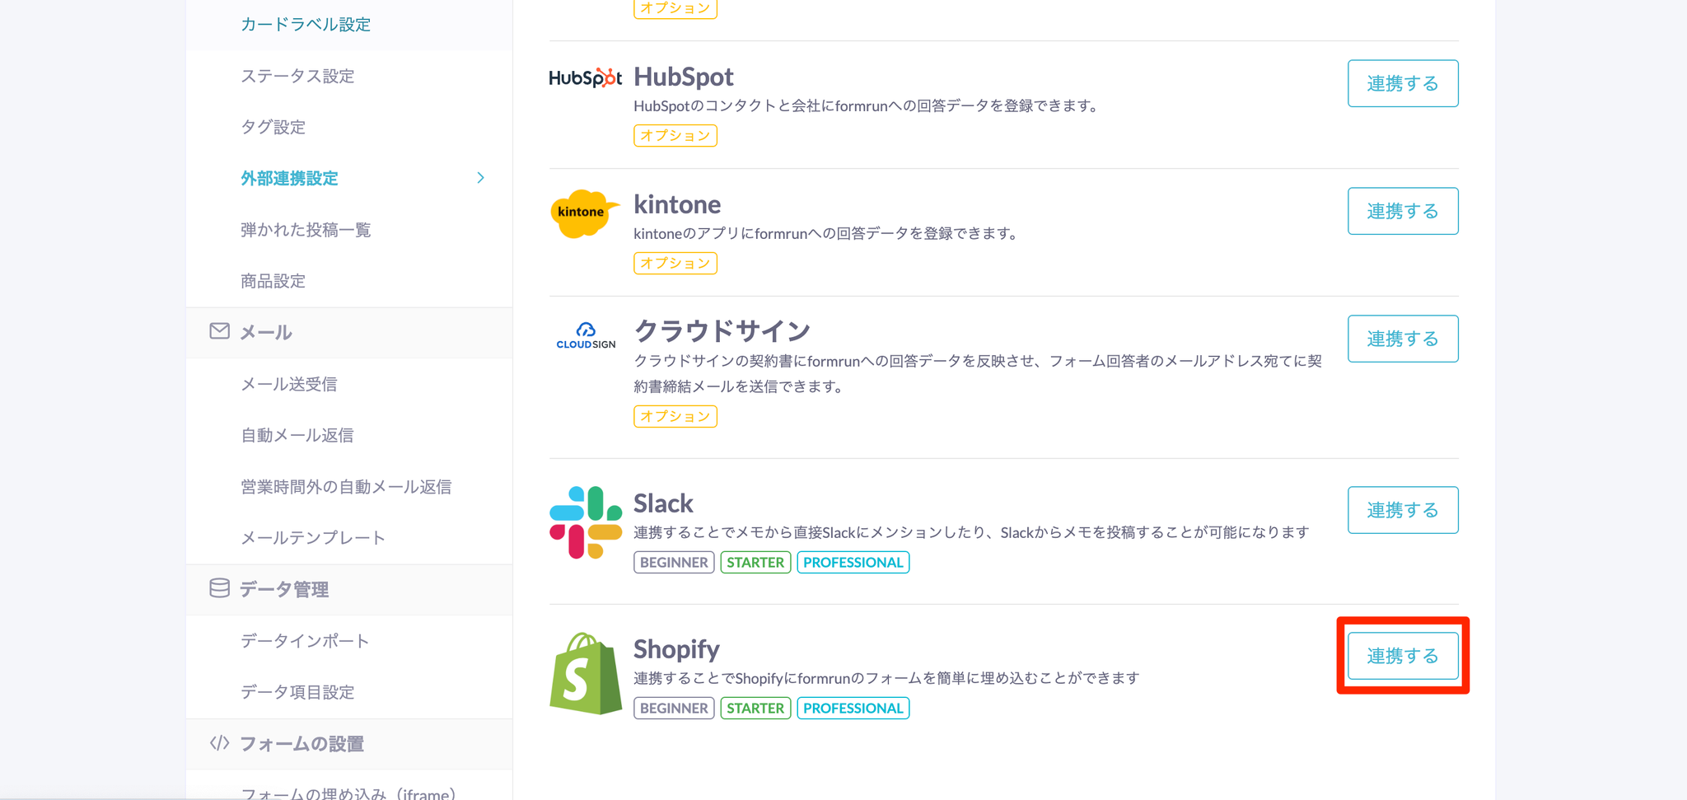Select ステータス設定 sidebar item
Image resolution: width=1687 pixels, height=800 pixels.
coord(297,76)
